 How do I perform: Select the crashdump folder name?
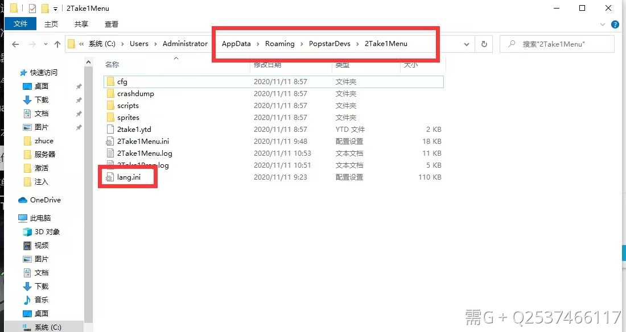(x=135, y=94)
